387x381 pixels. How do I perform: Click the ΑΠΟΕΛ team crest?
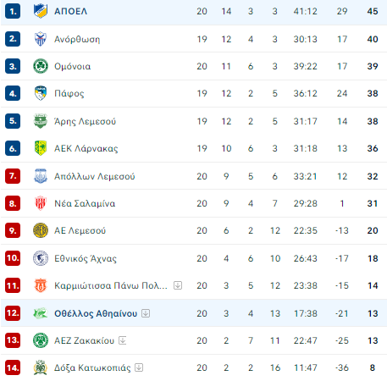click(x=41, y=11)
